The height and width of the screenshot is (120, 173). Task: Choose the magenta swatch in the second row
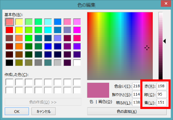[77, 30]
